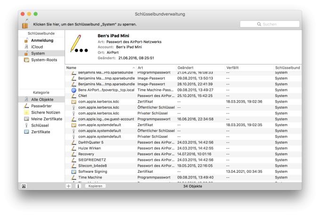Toggle keychain list visibility button bottom-left
The image size is (320, 216).
(x=24, y=186)
